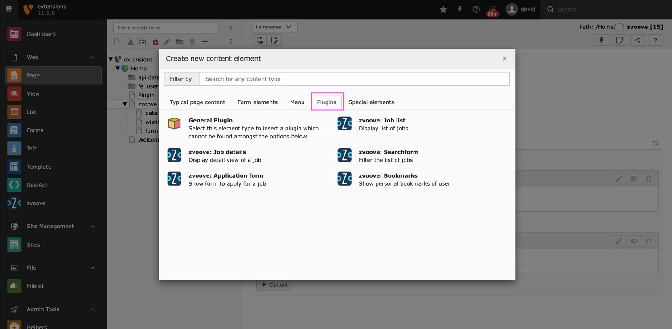The height and width of the screenshot is (329, 672).
Task: Click the page tree search term field
Action: 166,28
